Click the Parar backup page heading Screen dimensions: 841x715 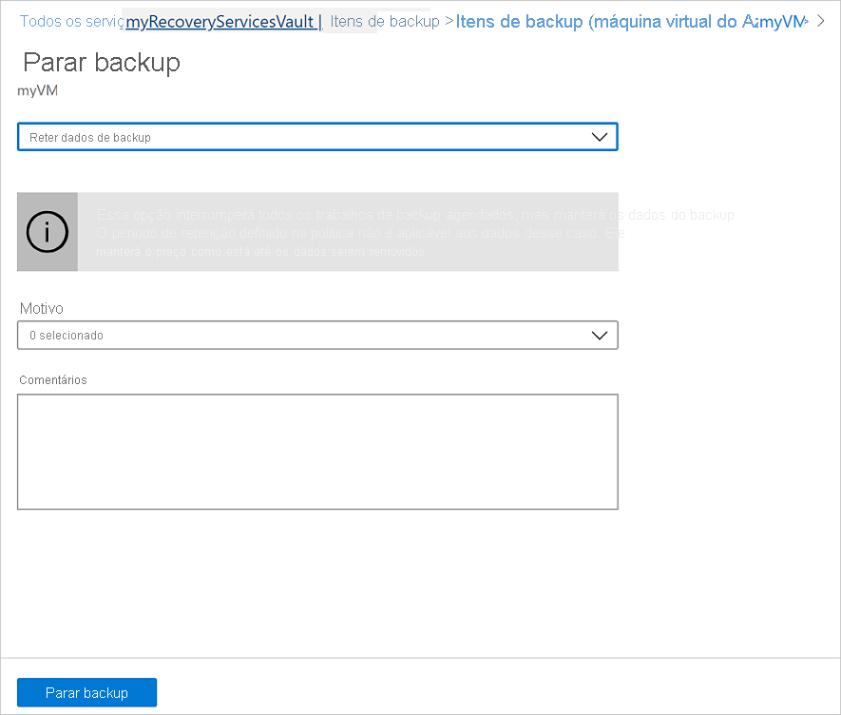[x=102, y=62]
